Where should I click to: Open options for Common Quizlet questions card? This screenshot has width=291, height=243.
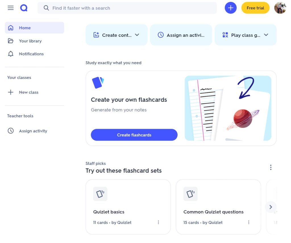[249, 222]
